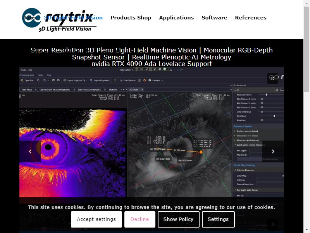Image resolution: width=310 pixels, height=233 pixels.
Task: Go to previous slide with left arrow
Action: click(30, 151)
